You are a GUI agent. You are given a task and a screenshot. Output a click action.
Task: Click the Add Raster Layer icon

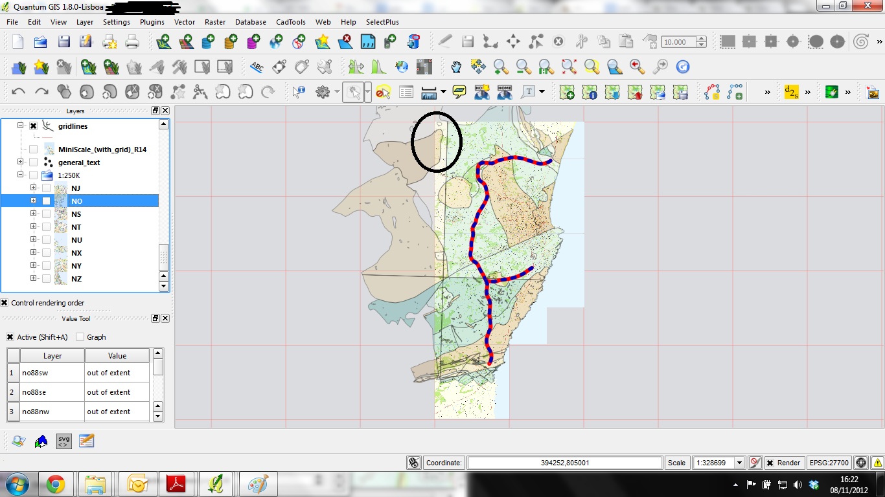click(187, 42)
